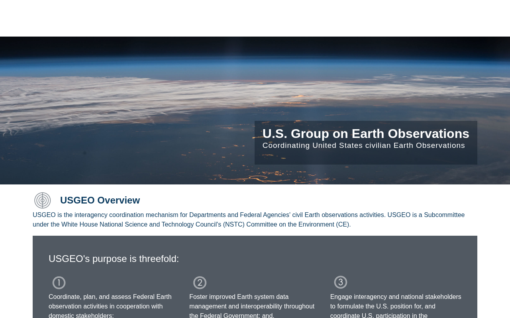
Task: Click the "USGEO's purpose is threefold:" heading
Action: pos(114,259)
